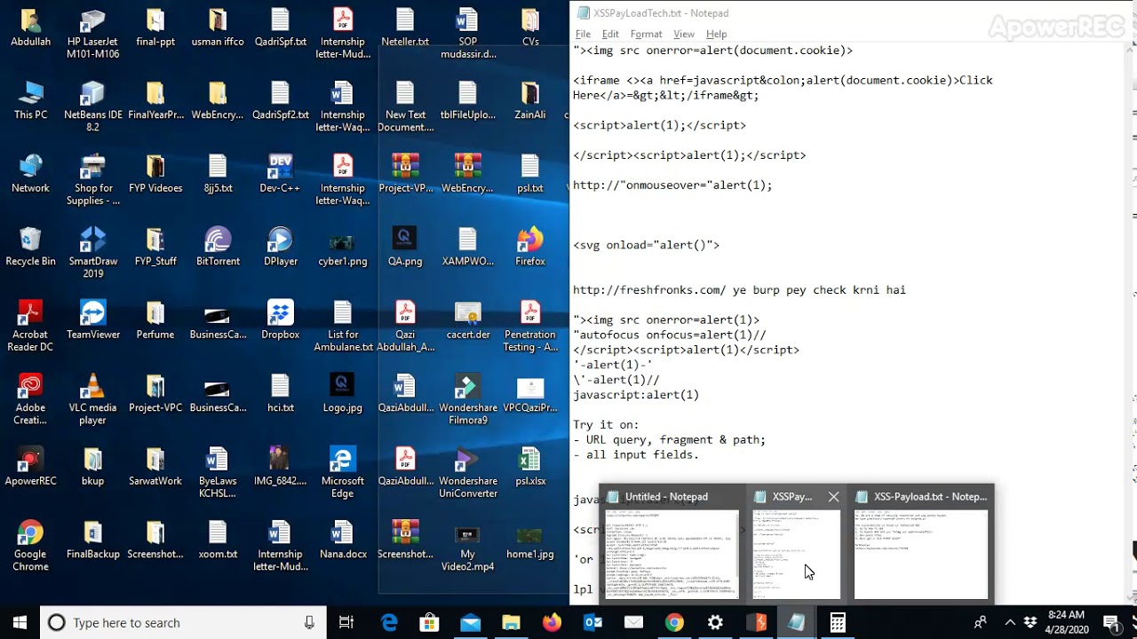Open File Explorer from the taskbar
Image resolution: width=1137 pixels, height=639 pixels.
[511, 623]
